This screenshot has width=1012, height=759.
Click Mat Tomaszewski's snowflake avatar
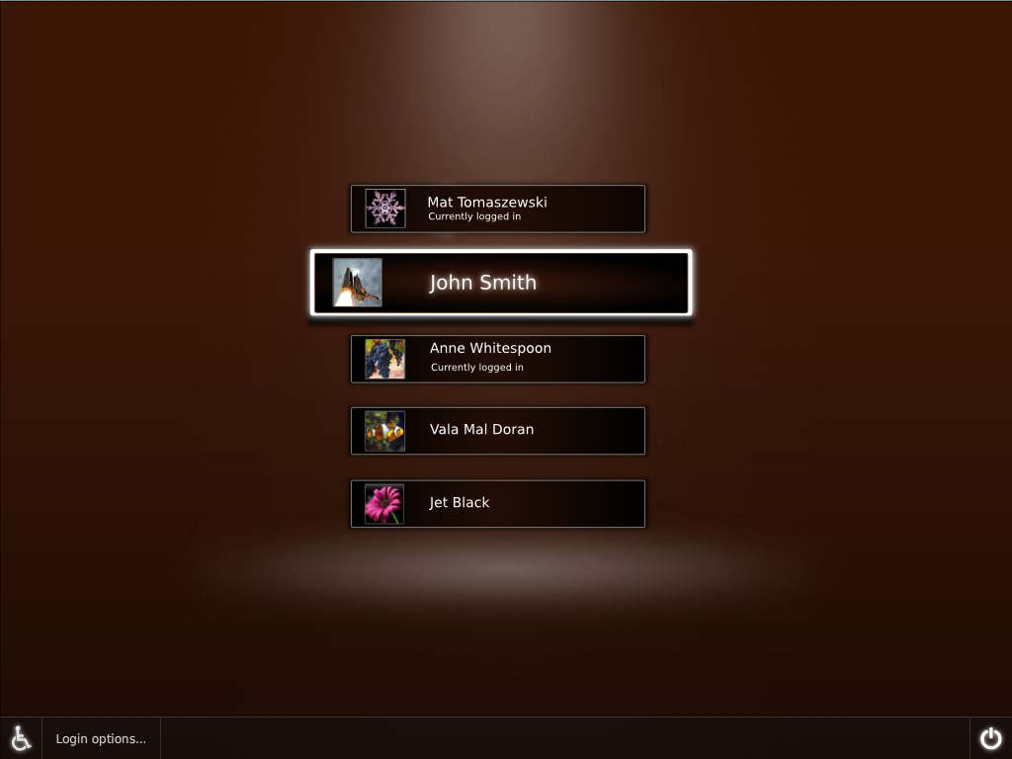click(384, 209)
